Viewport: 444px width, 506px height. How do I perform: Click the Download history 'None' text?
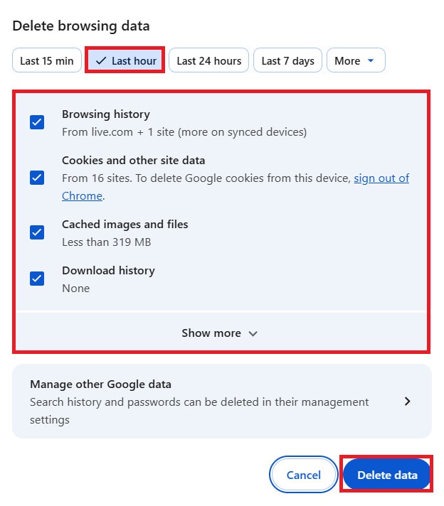point(75,288)
